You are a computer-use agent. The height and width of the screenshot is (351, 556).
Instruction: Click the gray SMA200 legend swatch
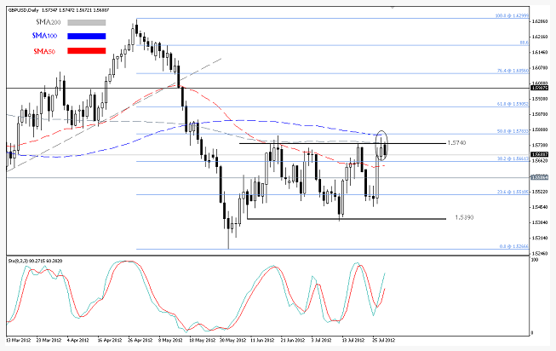click(87, 22)
